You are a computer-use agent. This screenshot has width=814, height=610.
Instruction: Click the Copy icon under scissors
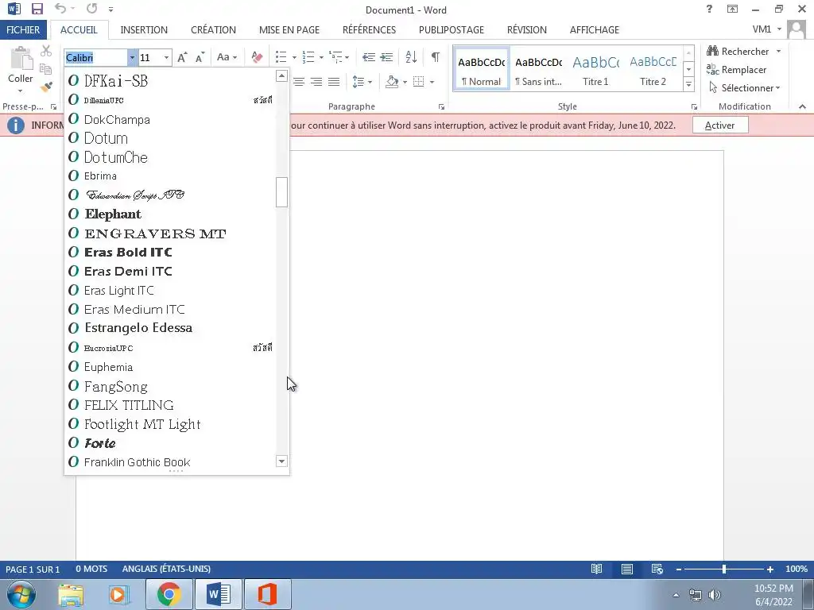coord(45,68)
